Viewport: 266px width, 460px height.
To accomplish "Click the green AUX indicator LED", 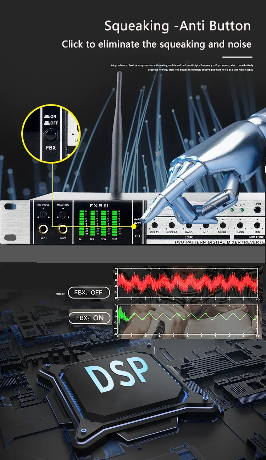I will [242, 210].
